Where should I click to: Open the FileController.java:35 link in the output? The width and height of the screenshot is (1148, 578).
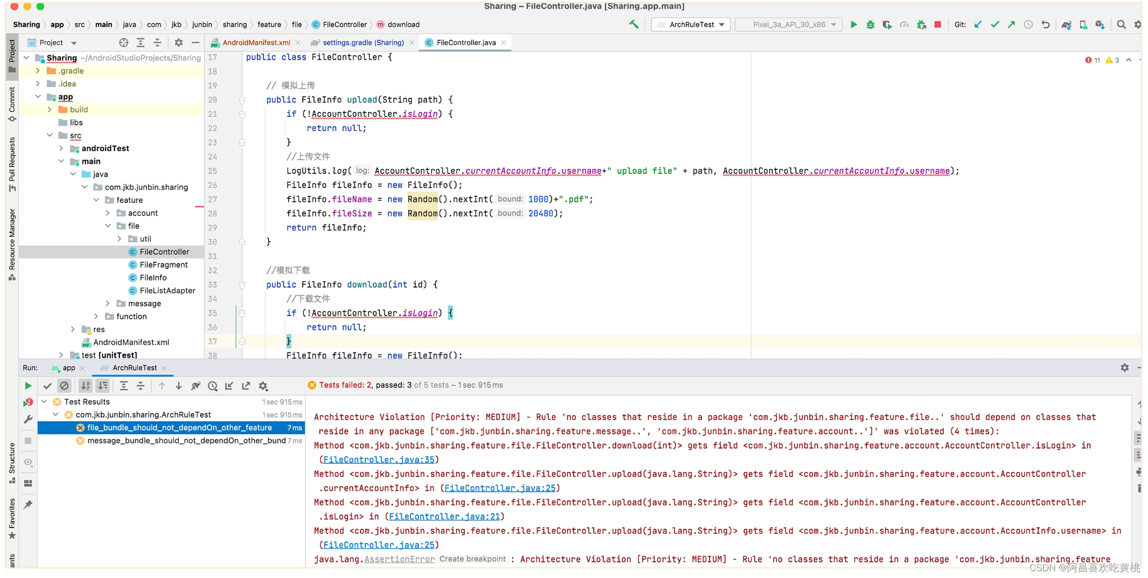tap(378, 460)
